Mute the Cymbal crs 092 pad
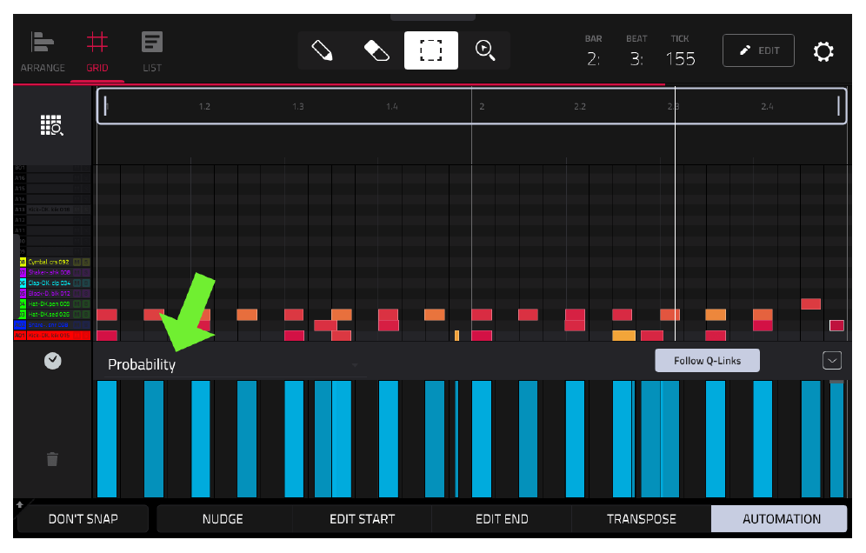Image resolution: width=866 pixels, height=553 pixels. coord(77,262)
